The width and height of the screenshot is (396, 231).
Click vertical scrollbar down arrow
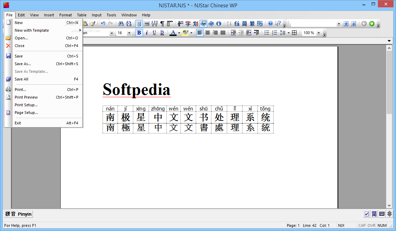pyautogui.click(x=389, y=206)
